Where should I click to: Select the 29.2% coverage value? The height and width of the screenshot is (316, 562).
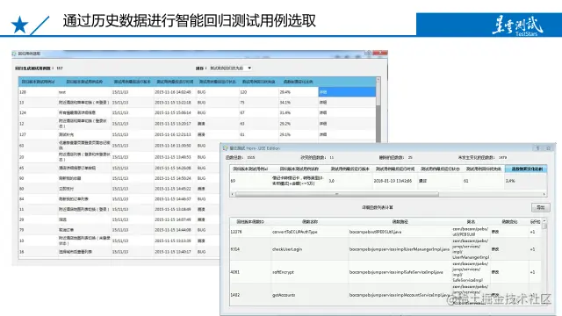pos(285,124)
